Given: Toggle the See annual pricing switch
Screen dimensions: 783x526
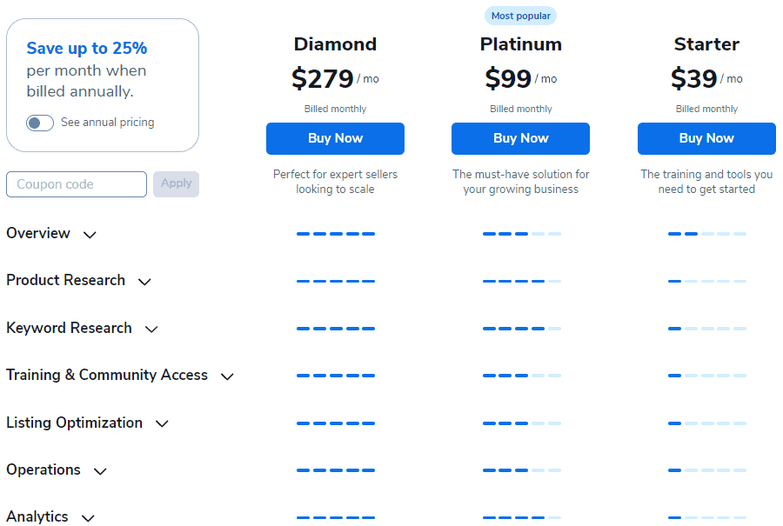Looking at the screenshot, I should click(x=40, y=123).
